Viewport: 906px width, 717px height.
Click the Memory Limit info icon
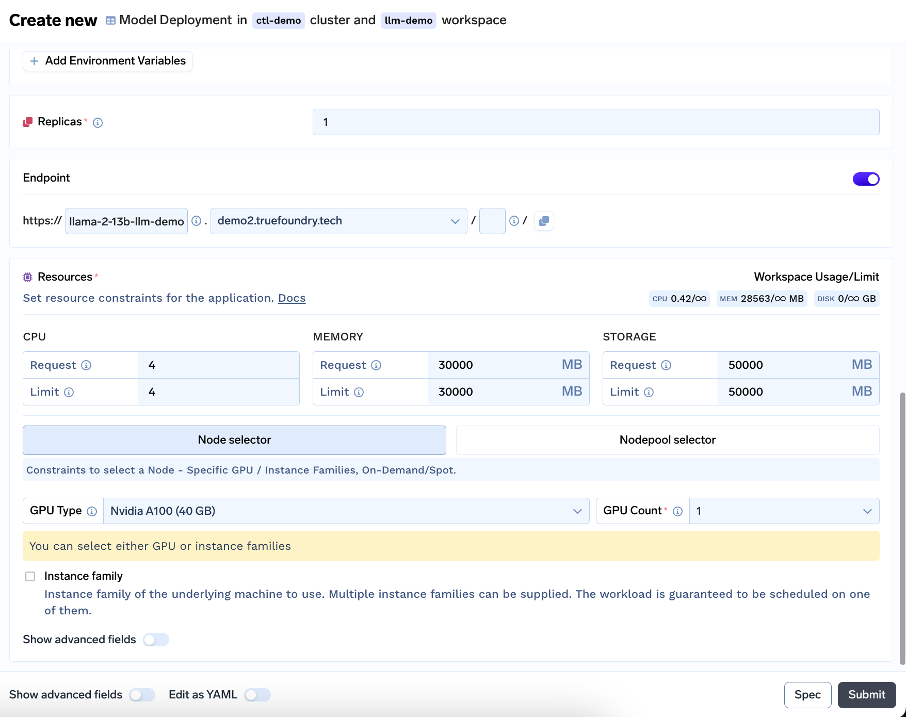pos(359,392)
